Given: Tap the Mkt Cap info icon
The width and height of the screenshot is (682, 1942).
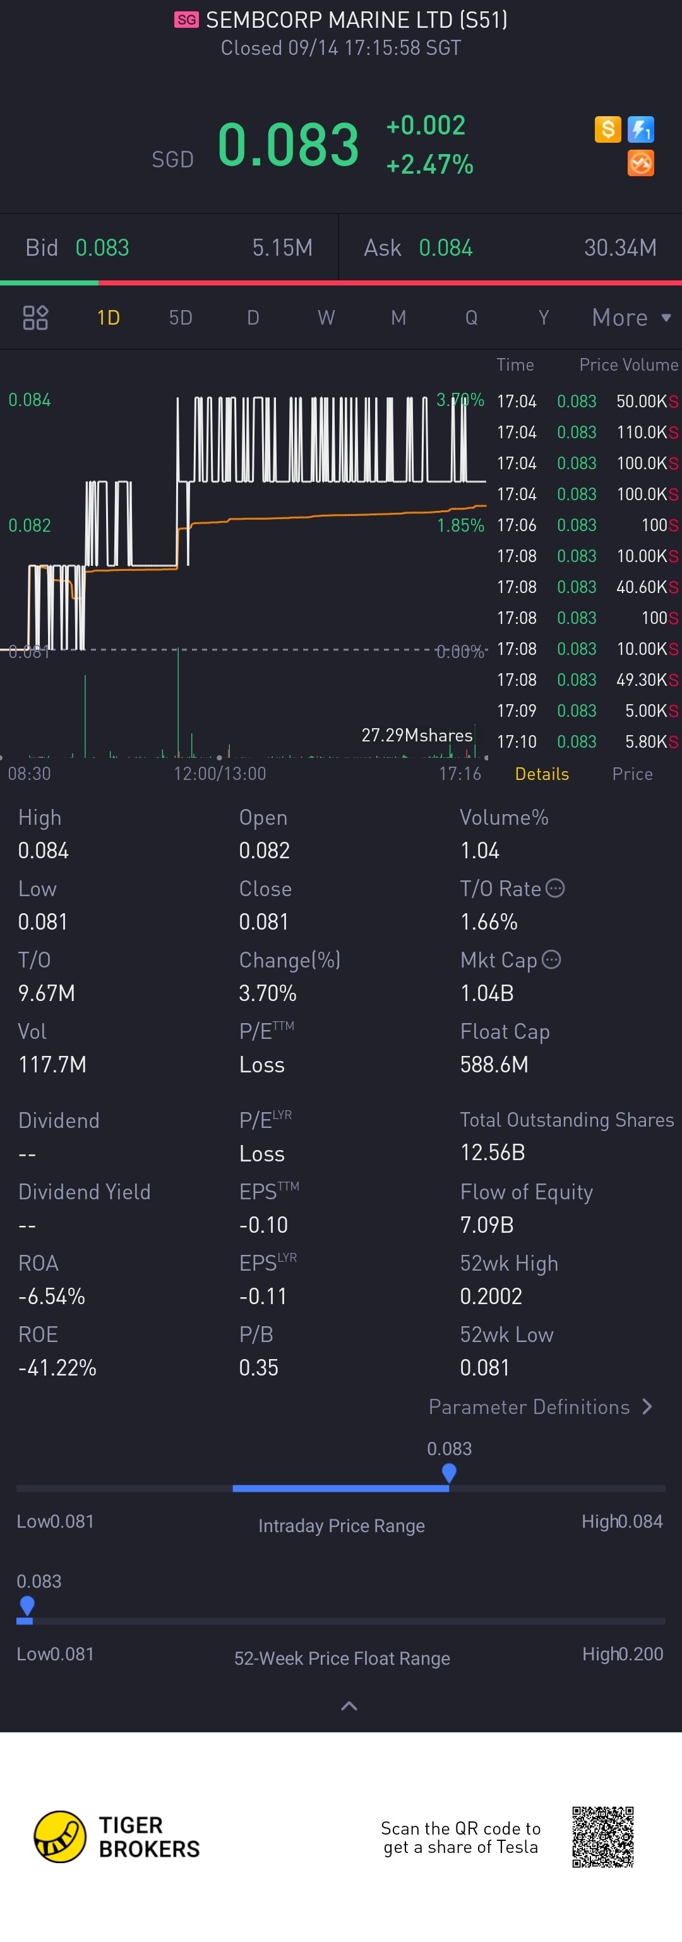Looking at the screenshot, I should click(552, 959).
